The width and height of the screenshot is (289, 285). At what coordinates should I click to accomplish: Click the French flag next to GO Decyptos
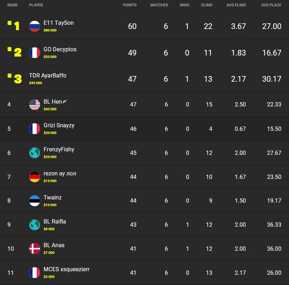35,53
